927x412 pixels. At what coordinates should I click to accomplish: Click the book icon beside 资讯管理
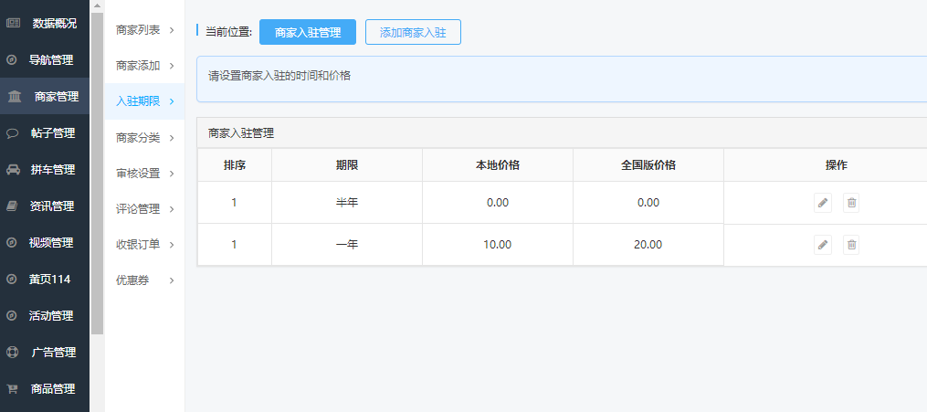(12, 206)
